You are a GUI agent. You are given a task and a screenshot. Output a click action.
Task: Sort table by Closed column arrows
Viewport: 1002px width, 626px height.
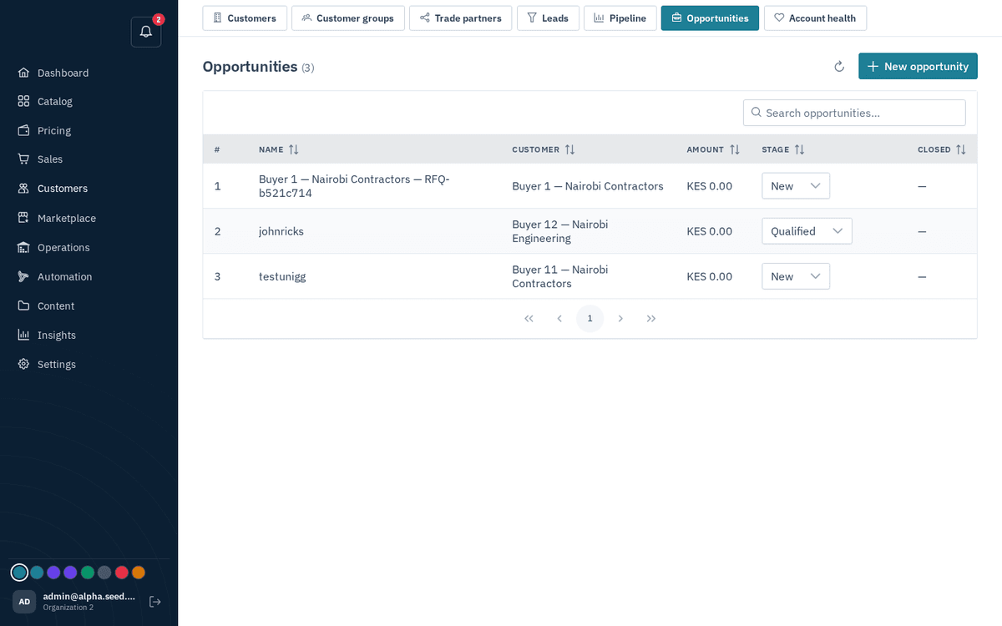961,149
